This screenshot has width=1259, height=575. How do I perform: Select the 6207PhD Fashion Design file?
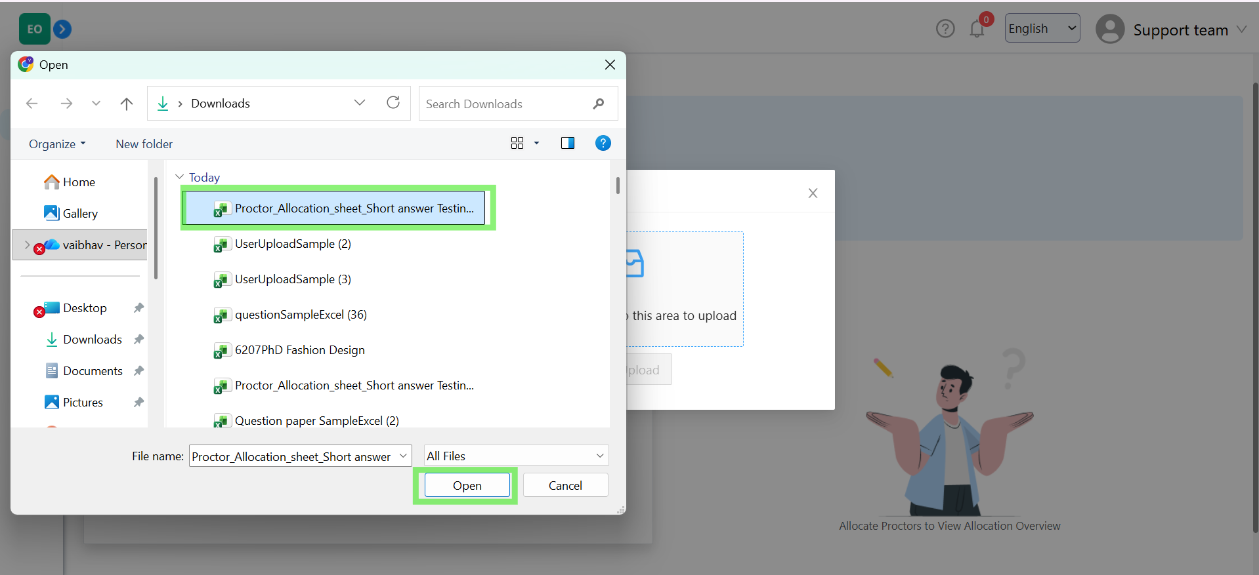pos(299,350)
